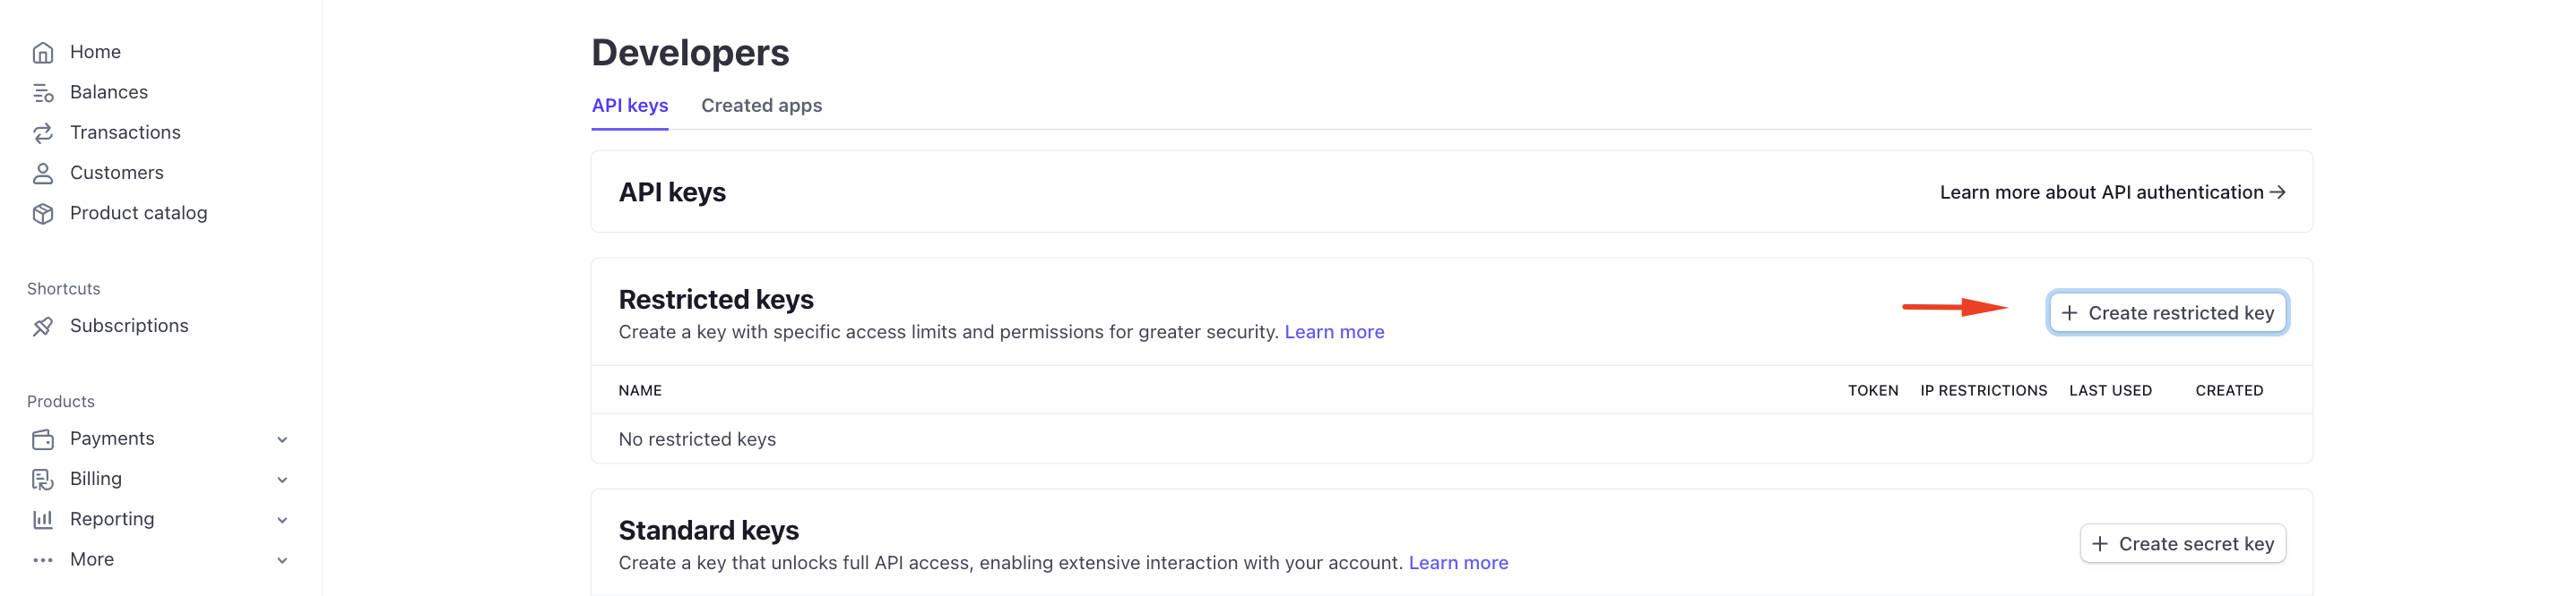
Task: Switch to the API keys tab
Action: tap(630, 106)
